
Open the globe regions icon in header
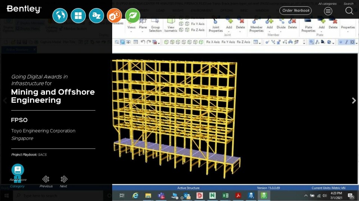tap(60, 16)
